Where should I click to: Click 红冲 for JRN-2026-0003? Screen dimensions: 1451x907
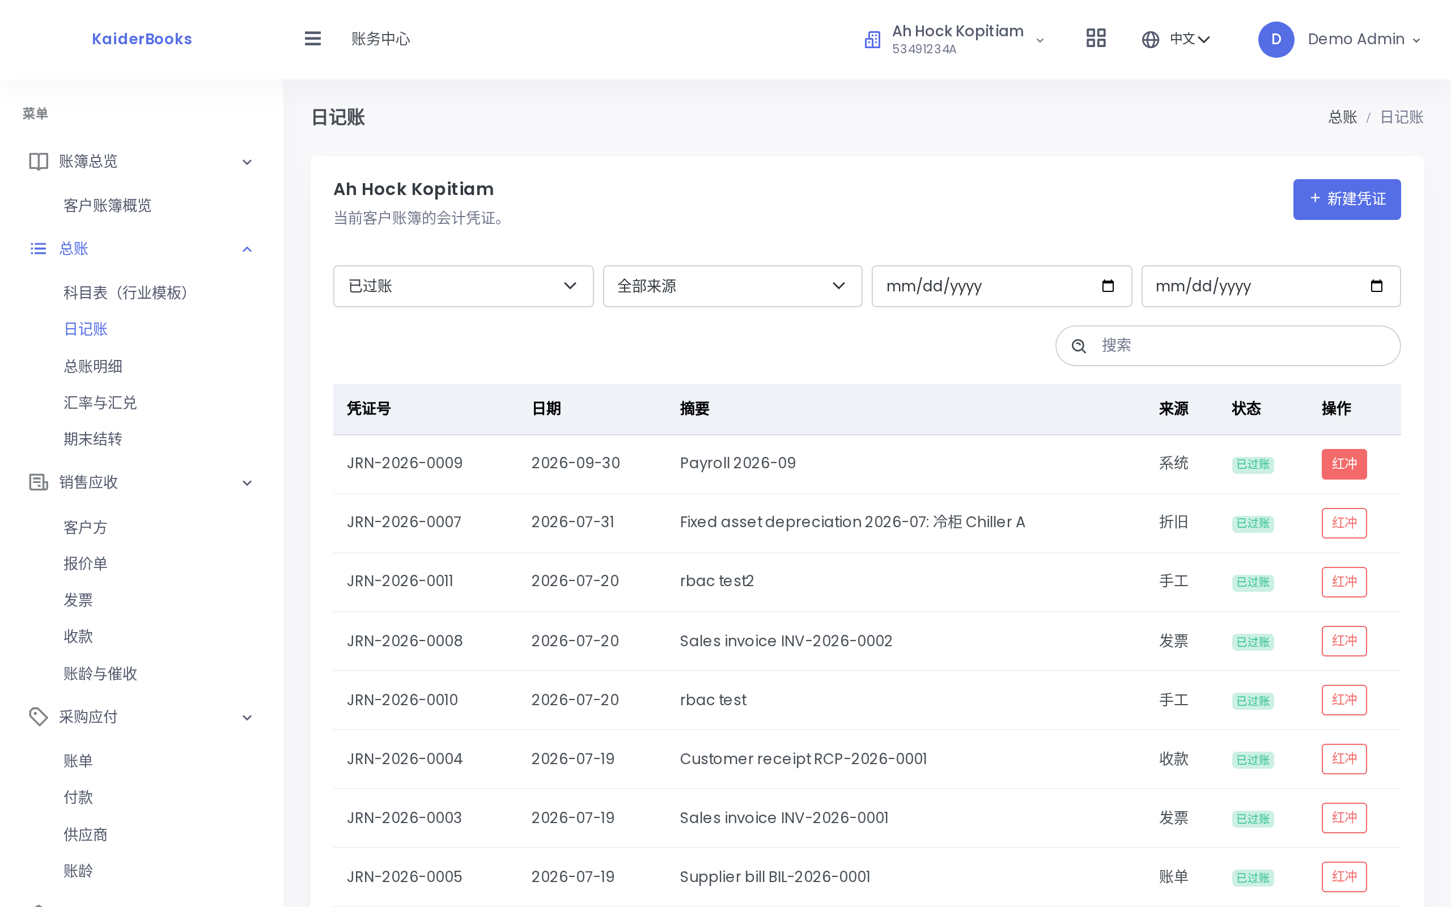point(1344,817)
